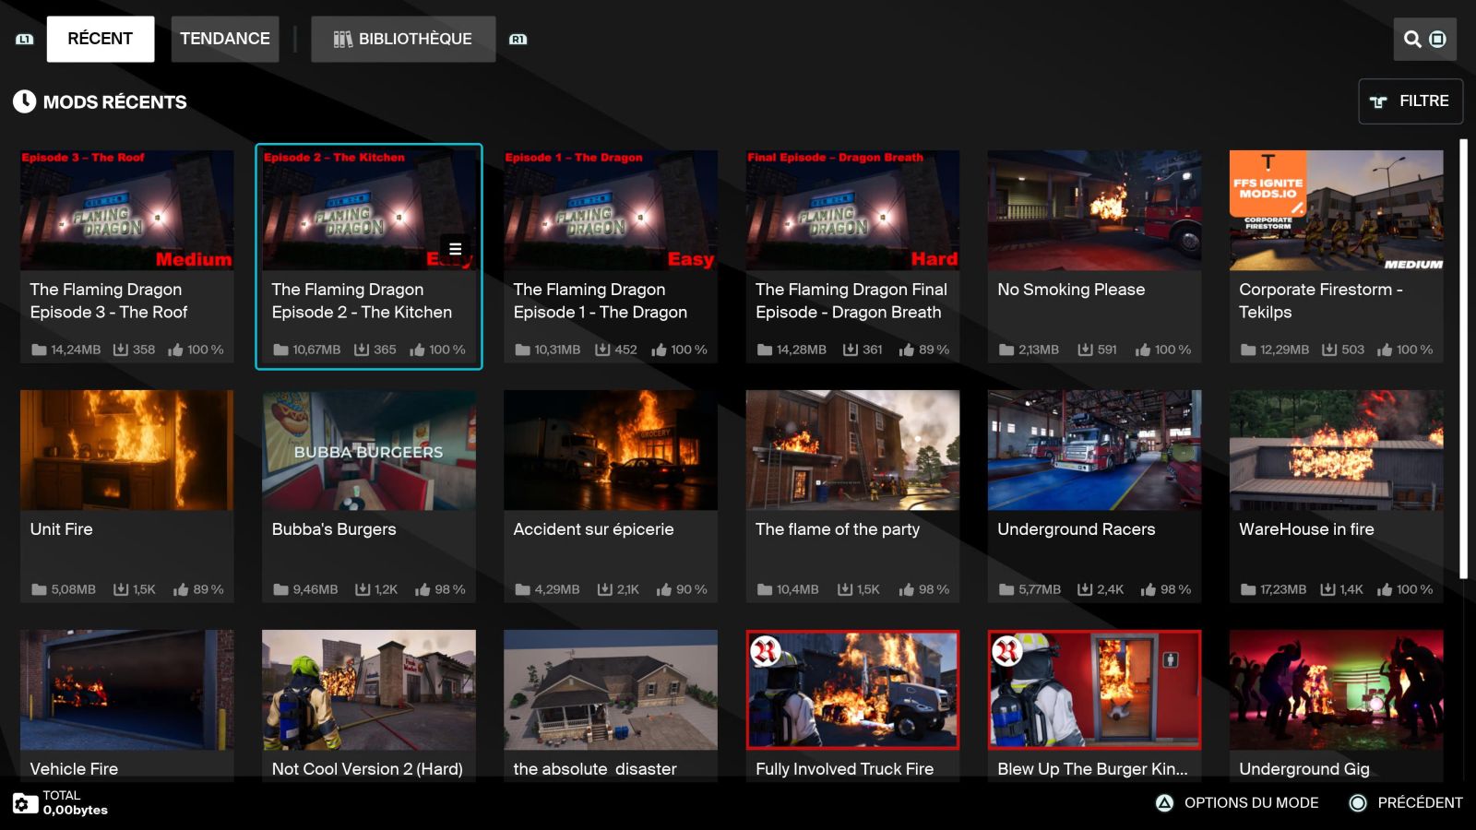The image size is (1476, 830).
Task: Open the Filtre options
Action: coord(1410,101)
